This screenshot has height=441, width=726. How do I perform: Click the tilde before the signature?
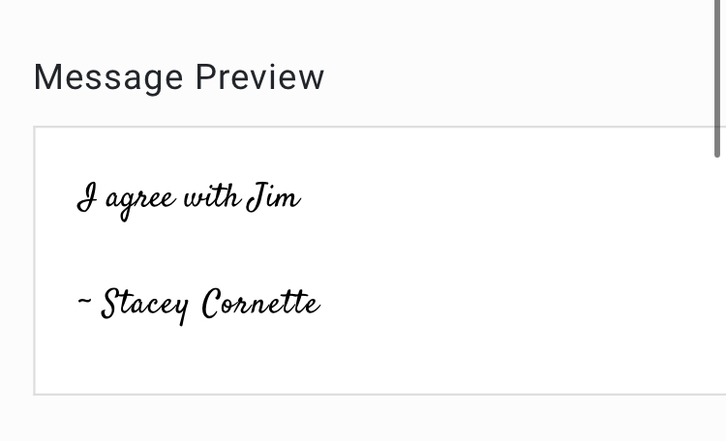click(x=85, y=301)
